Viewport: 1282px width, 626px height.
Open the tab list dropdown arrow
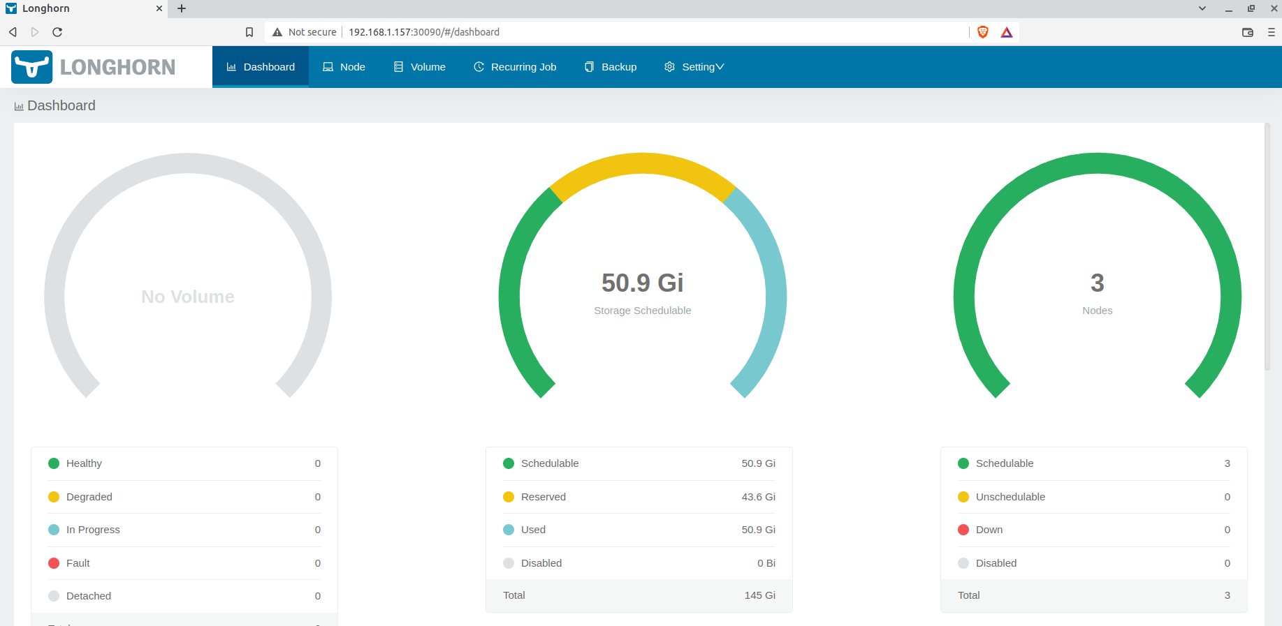(1202, 8)
